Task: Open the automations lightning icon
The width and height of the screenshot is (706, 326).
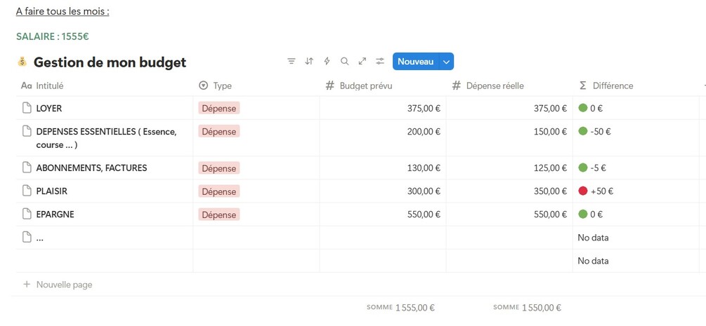Action: 327,62
